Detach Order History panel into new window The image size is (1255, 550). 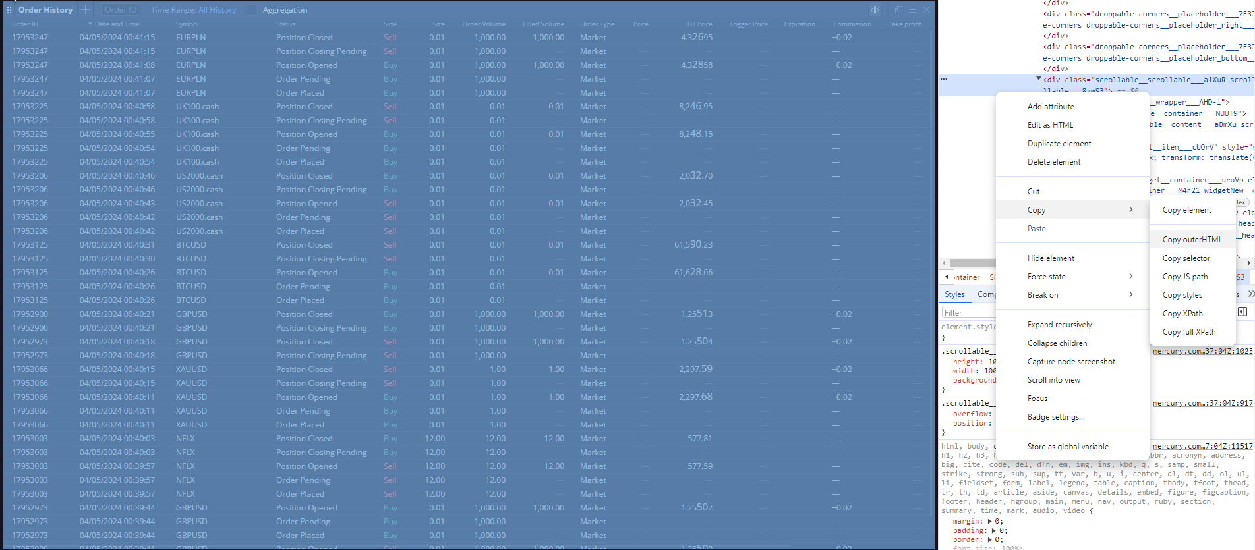click(898, 10)
